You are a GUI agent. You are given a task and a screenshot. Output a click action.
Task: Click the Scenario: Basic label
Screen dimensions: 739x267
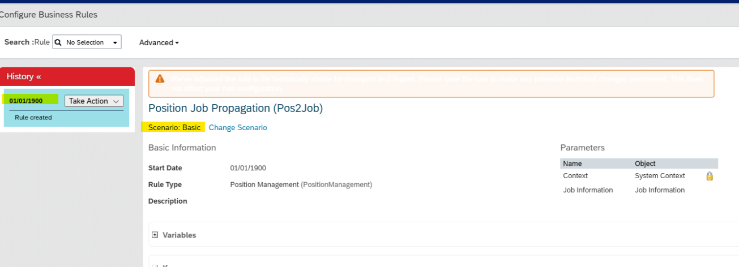coord(174,128)
